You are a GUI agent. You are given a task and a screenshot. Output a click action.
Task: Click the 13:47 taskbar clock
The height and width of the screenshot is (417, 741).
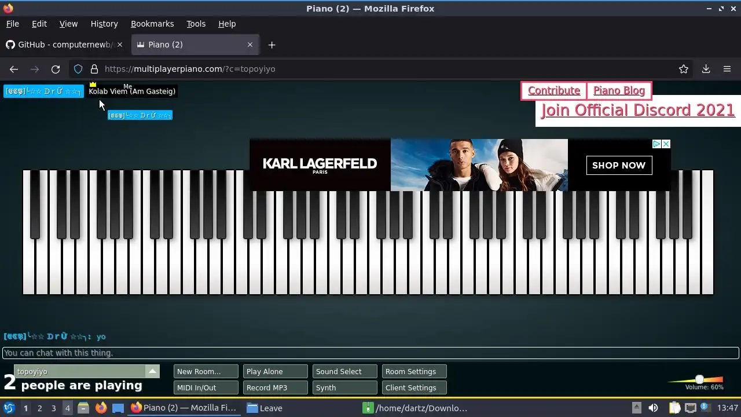728,408
